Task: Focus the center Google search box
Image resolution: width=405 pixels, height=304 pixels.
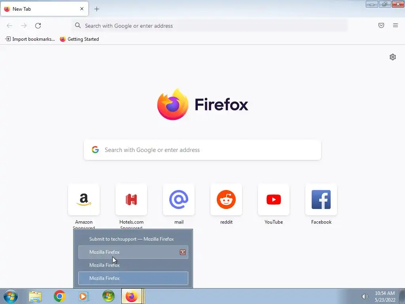Action: [202, 150]
